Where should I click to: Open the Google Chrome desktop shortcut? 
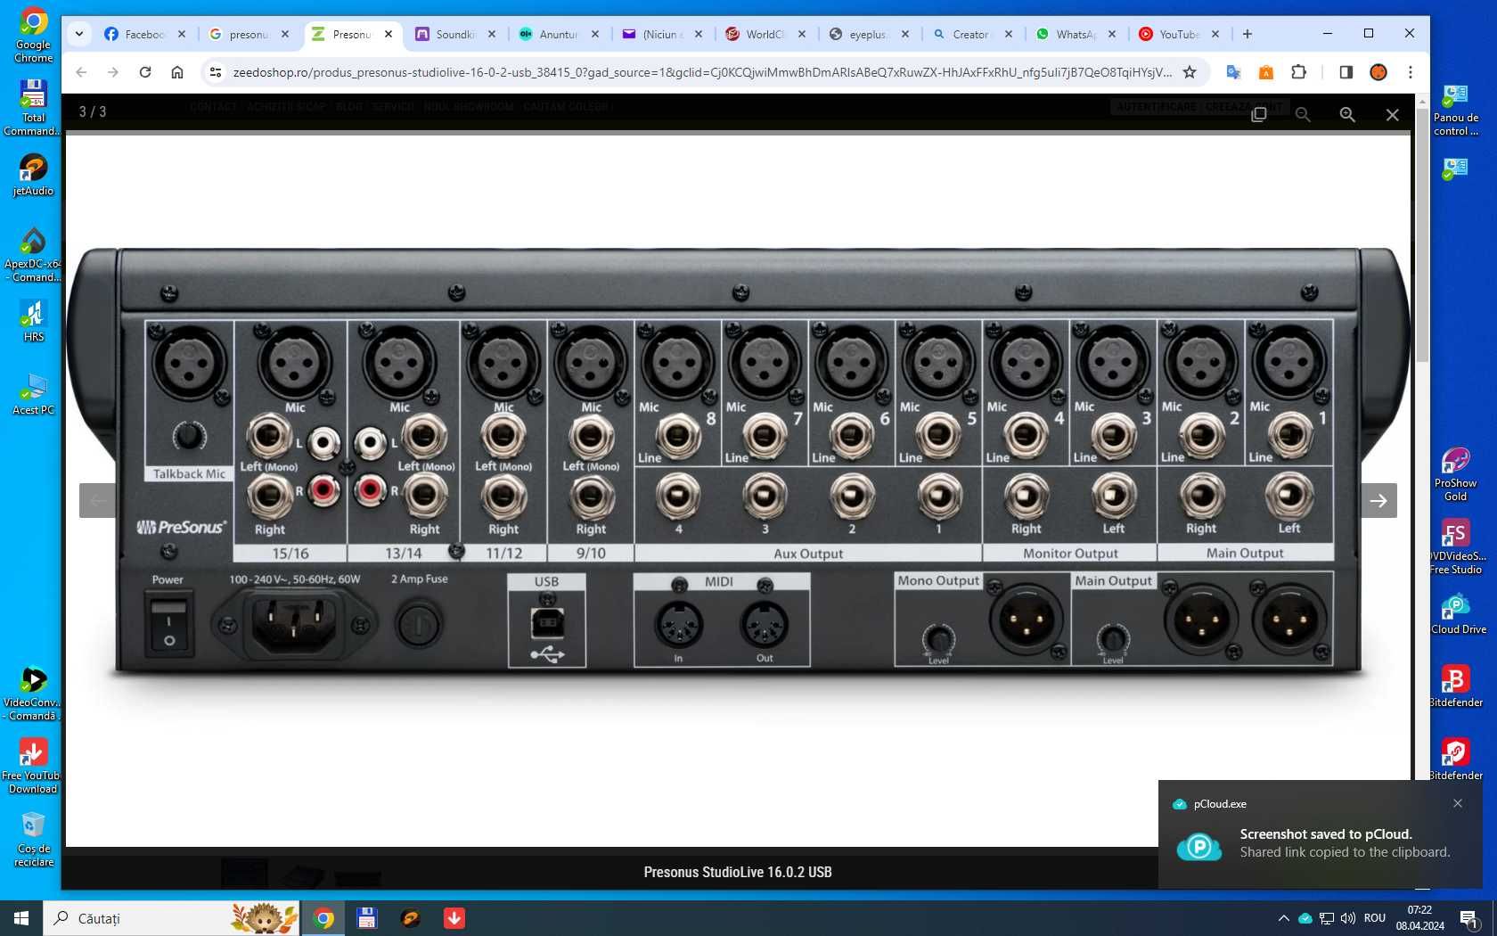33,37
